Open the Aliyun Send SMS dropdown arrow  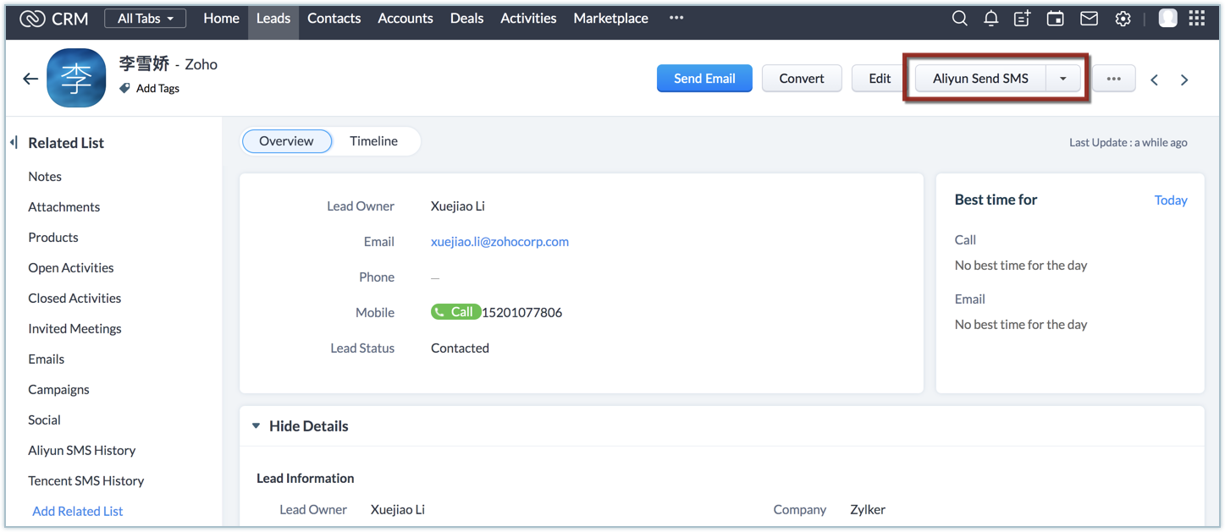pos(1063,79)
